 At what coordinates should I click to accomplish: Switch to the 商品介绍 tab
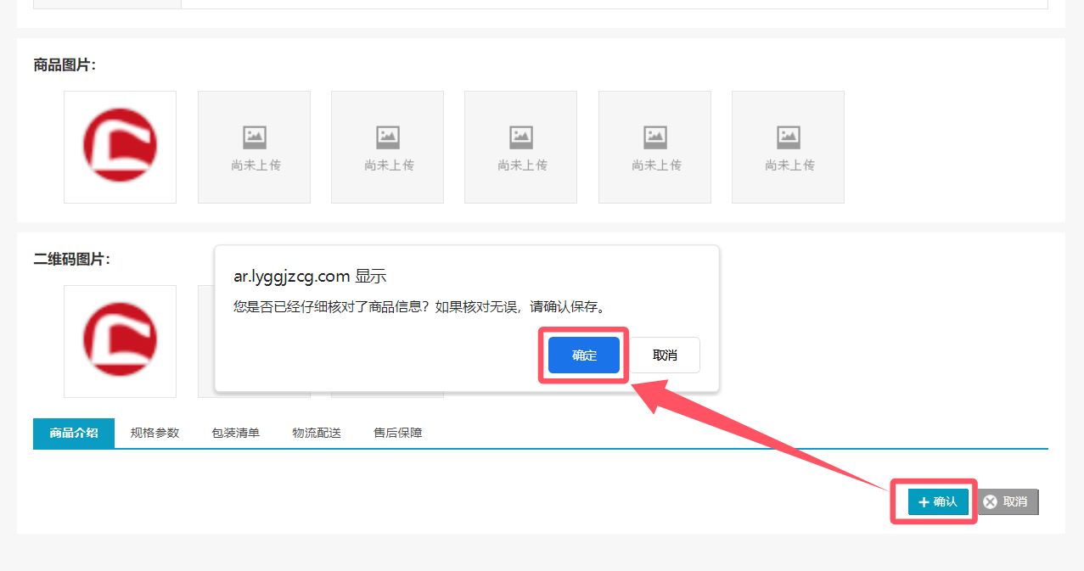coord(74,433)
